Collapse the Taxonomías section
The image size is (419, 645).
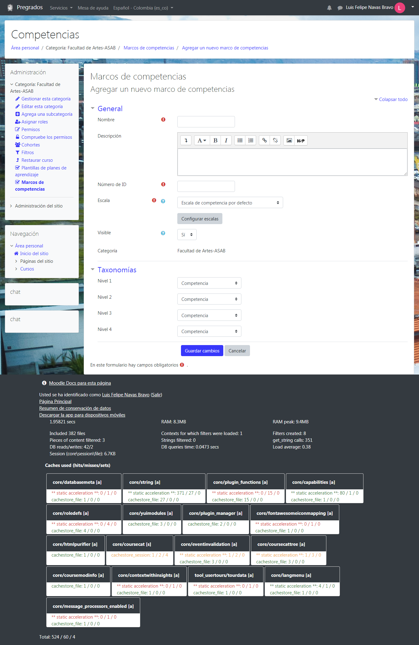pyautogui.click(x=93, y=270)
